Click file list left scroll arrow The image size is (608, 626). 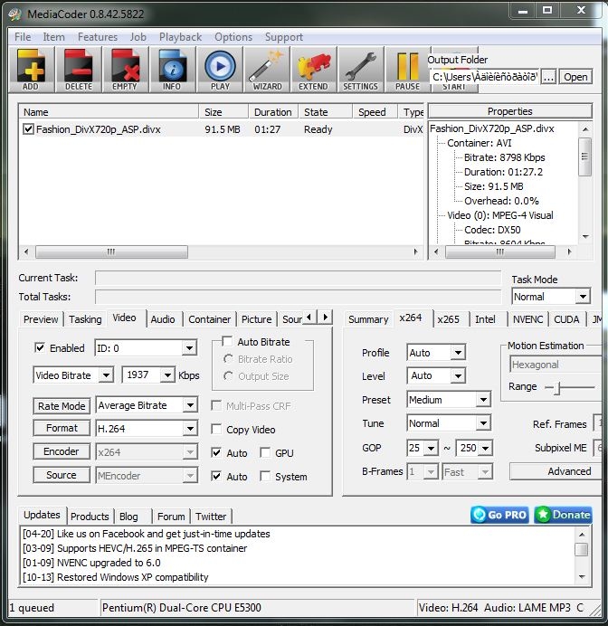[x=26, y=251]
